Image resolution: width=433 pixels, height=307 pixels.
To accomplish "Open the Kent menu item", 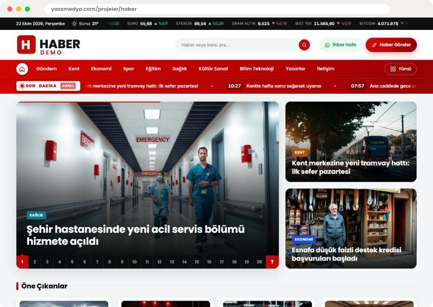I will click(74, 69).
